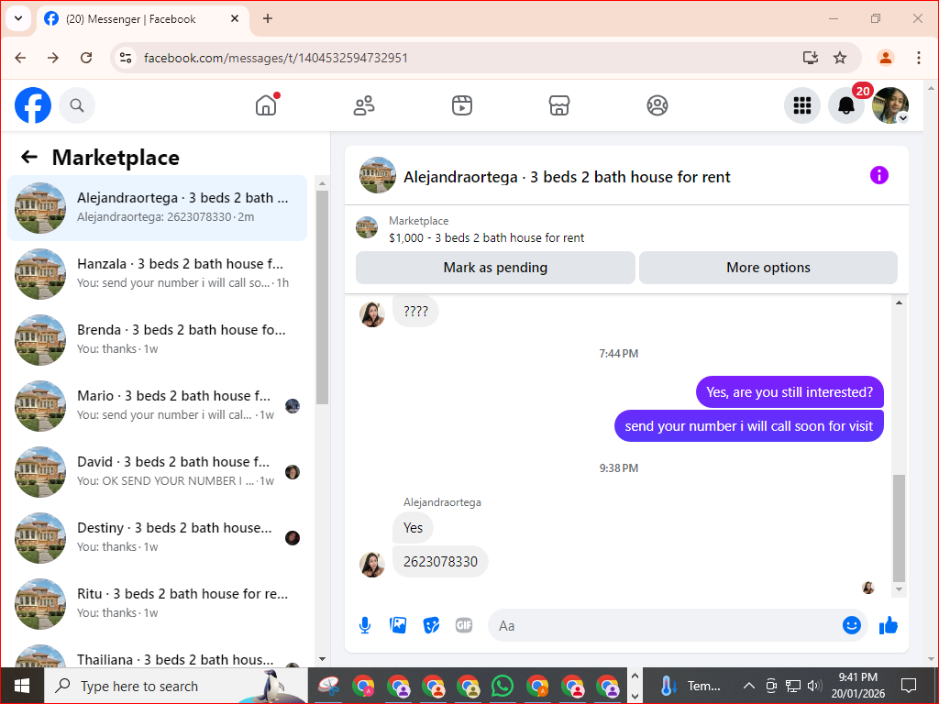Open the Alejandraortega conversation in list
Screen dimensions: 939x704
pos(158,208)
